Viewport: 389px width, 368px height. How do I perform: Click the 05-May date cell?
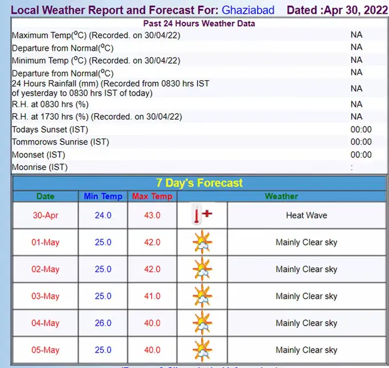(x=45, y=350)
